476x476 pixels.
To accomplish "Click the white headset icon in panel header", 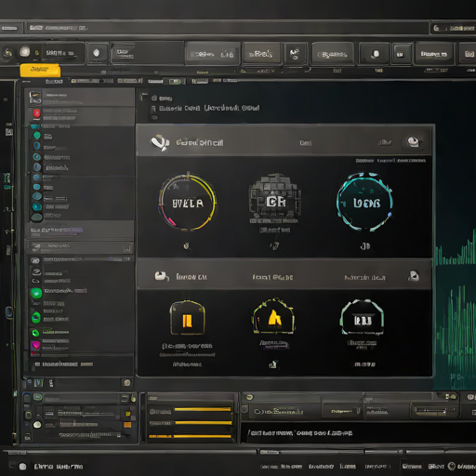I will [160, 142].
